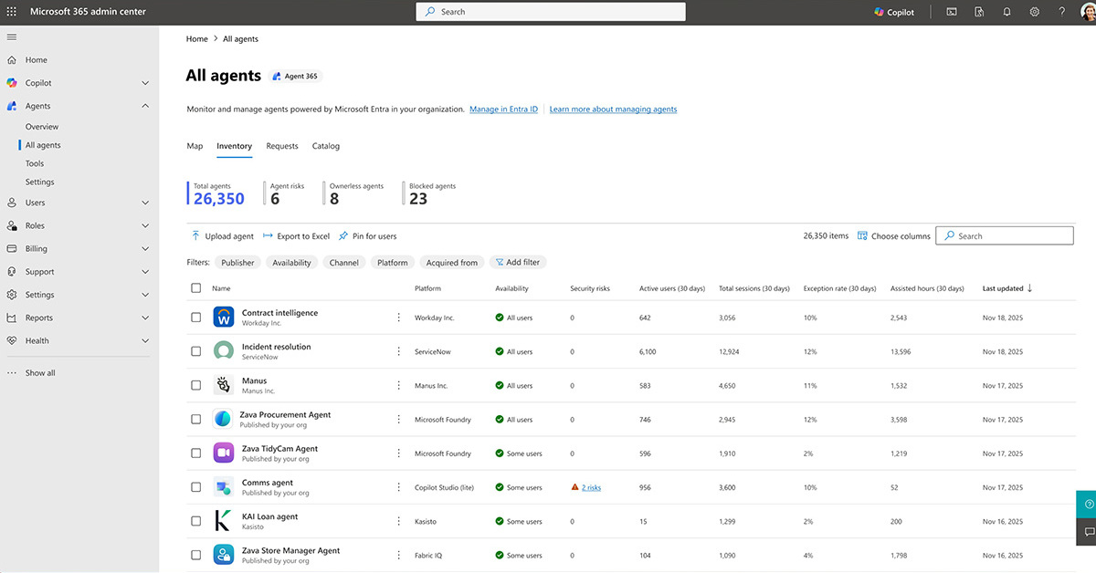
Task: Collapse the Agents section in sidebar
Action: pyautogui.click(x=145, y=106)
